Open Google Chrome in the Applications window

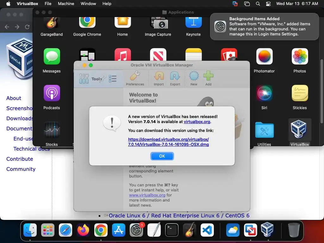point(87,27)
